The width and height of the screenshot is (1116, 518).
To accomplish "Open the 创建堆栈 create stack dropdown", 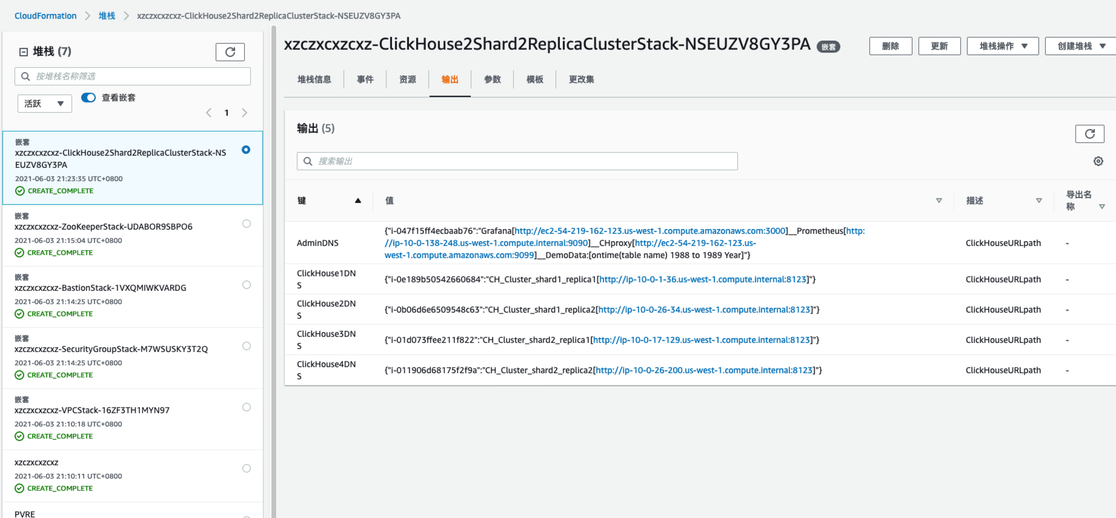I will (x=1079, y=46).
